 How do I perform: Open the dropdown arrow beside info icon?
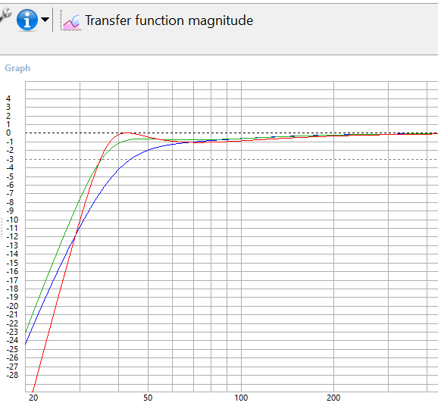point(45,20)
